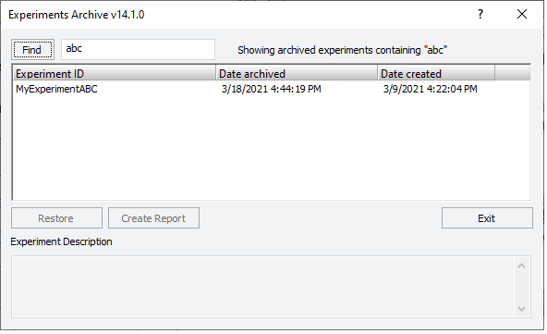Screen dimensions: 547x334
Task: Click inside the Experiment Description text box
Action: tap(262, 287)
